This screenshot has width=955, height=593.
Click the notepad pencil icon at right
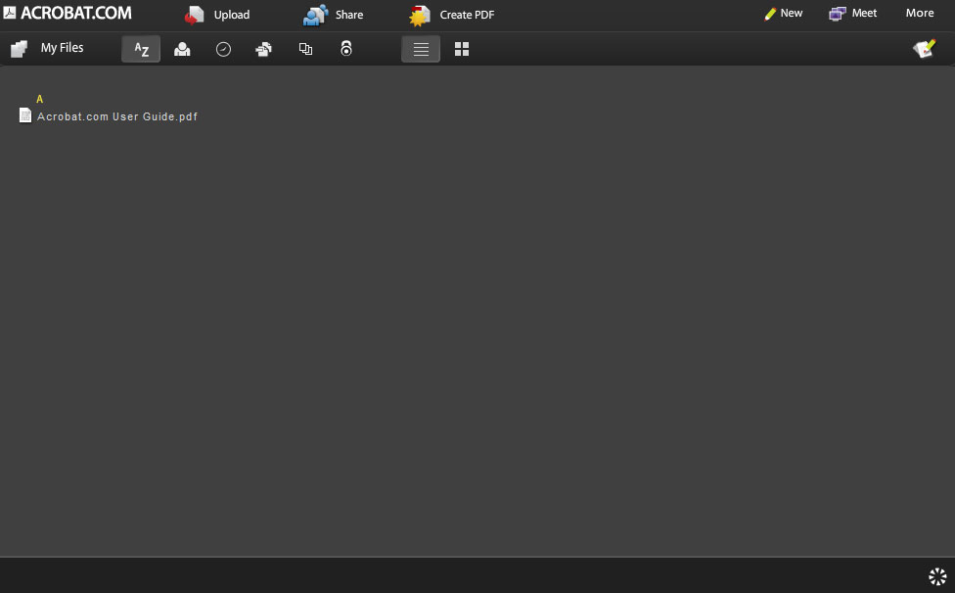[x=924, y=49]
